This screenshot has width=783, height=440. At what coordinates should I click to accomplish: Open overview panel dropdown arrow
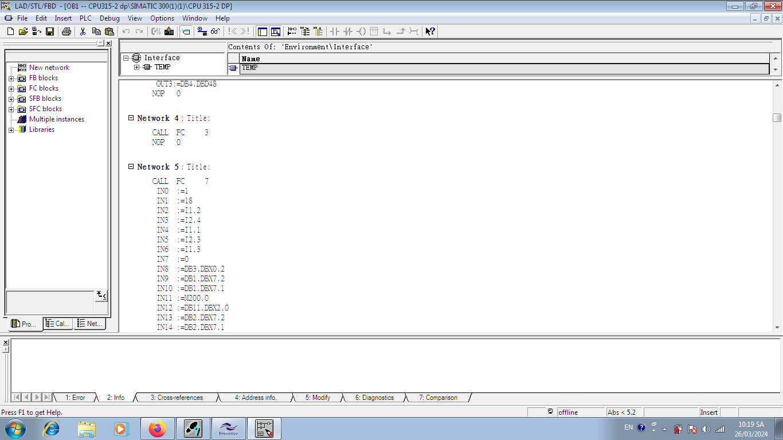click(100, 44)
